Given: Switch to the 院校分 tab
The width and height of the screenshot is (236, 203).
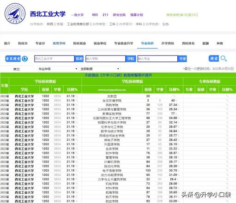Looking at the screenshot, I should [23, 43].
